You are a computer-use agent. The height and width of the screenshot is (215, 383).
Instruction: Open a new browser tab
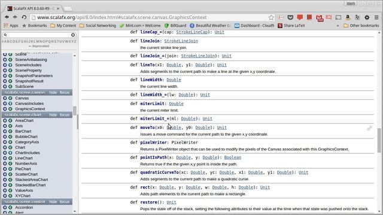point(68,9)
